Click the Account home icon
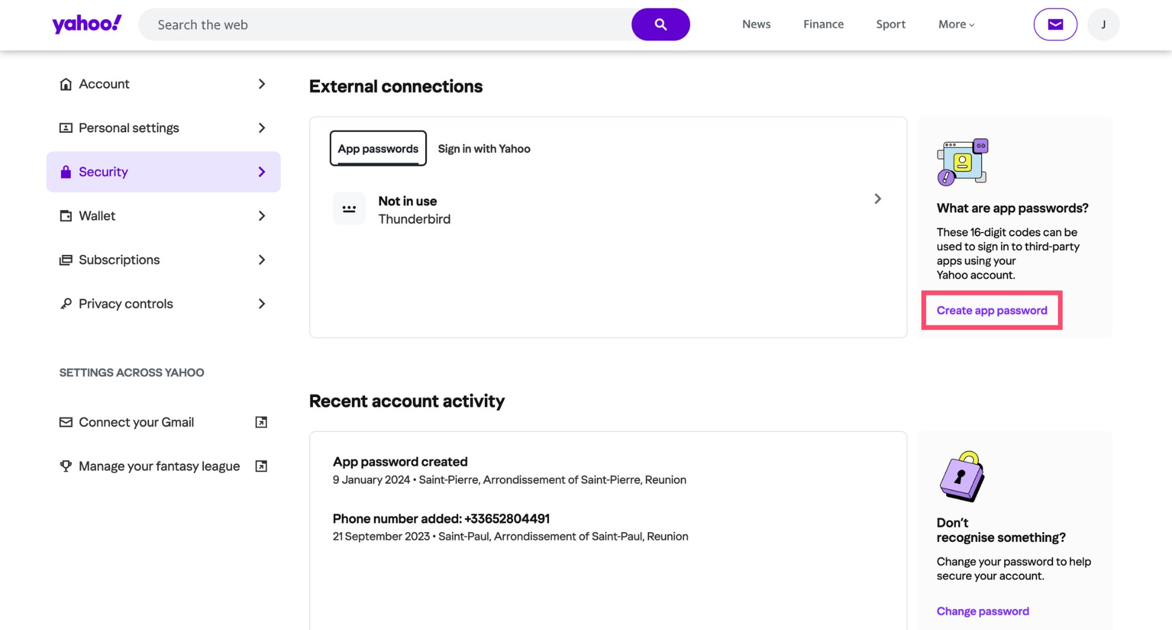 tap(66, 84)
